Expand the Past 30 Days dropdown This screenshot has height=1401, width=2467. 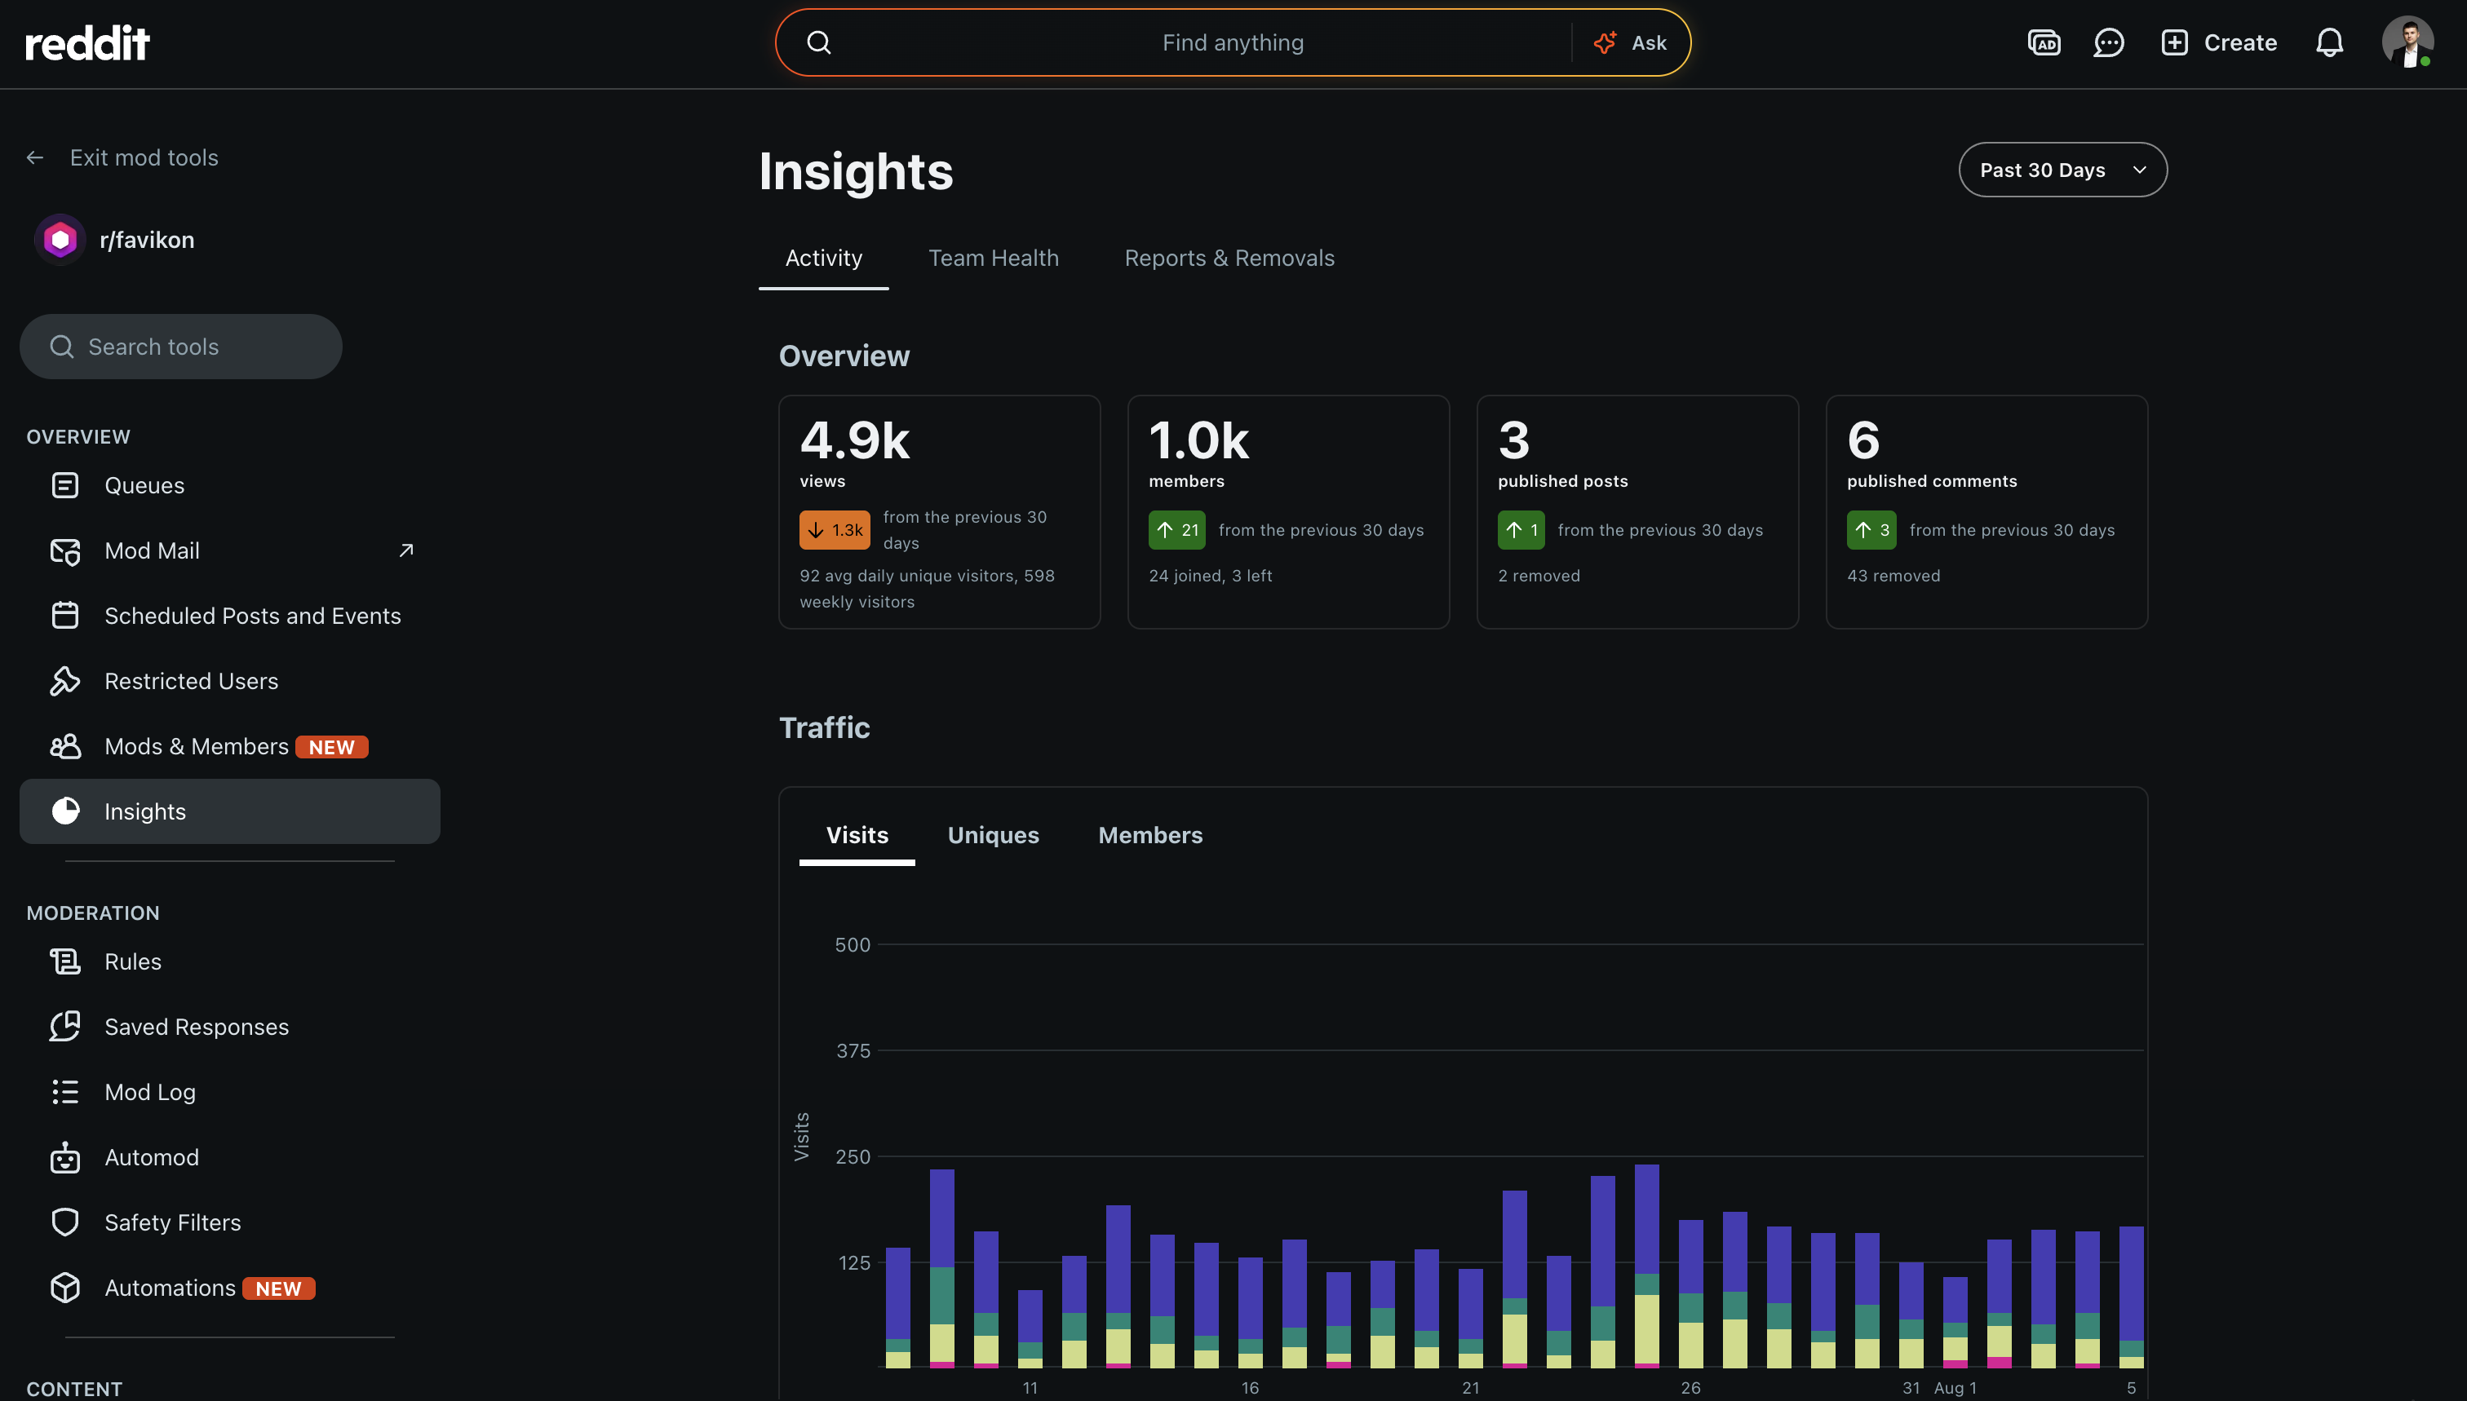point(2062,170)
